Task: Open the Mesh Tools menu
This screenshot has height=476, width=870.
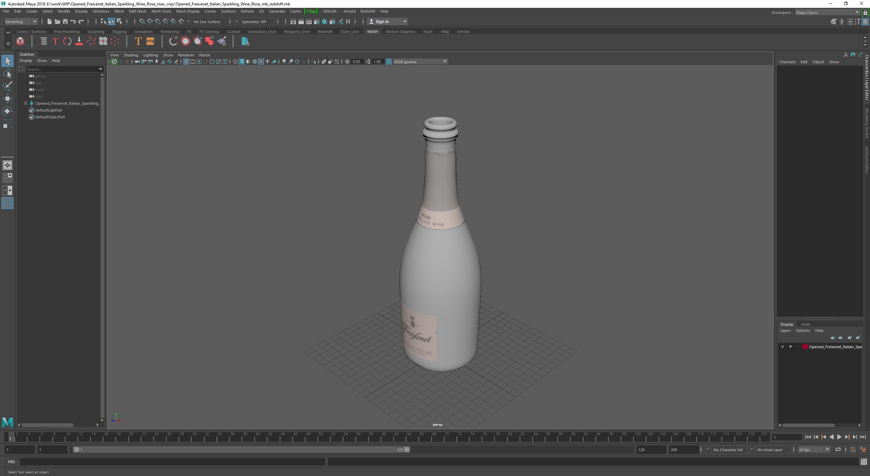Action: tap(161, 11)
